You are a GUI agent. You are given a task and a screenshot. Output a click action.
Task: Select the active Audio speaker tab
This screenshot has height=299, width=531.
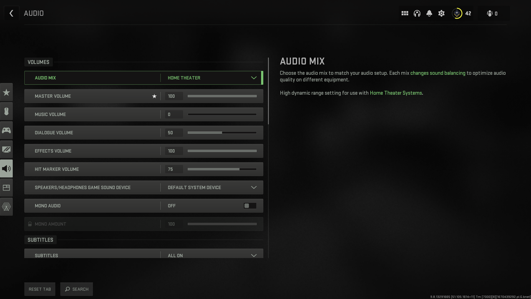pyautogui.click(x=6, y=169)
